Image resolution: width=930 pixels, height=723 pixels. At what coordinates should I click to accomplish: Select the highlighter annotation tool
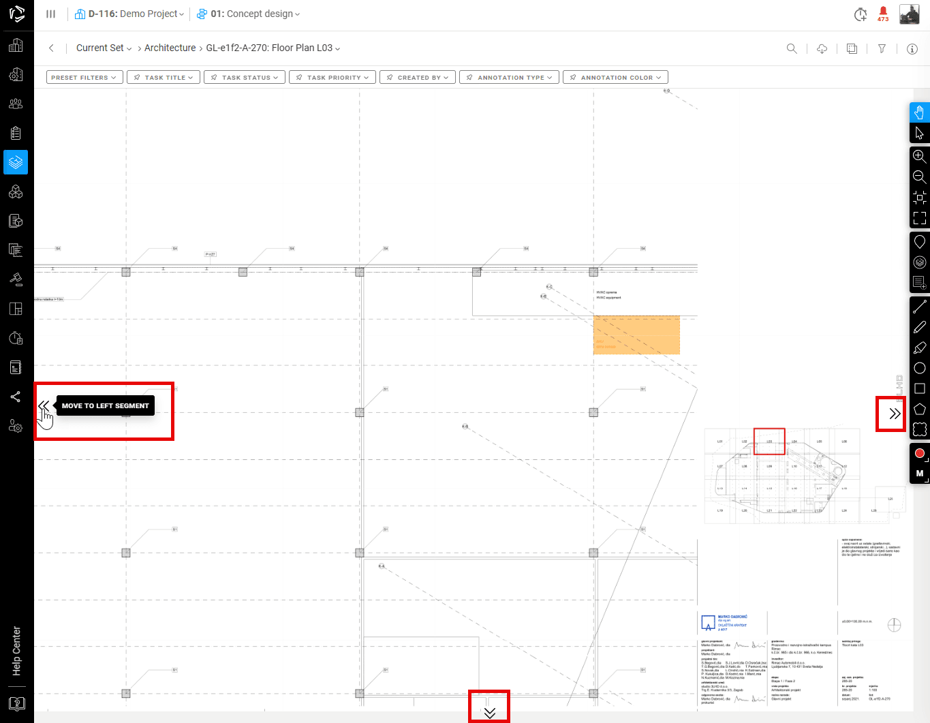click(x=919, y=348)
